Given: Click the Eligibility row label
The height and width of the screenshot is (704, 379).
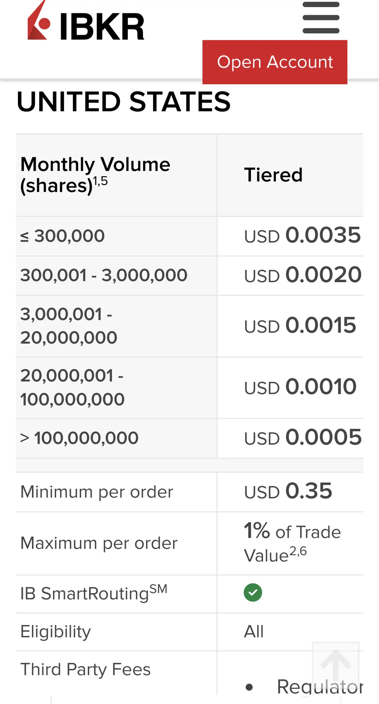Looking at the screenshot, I should (x=56, y=632).
